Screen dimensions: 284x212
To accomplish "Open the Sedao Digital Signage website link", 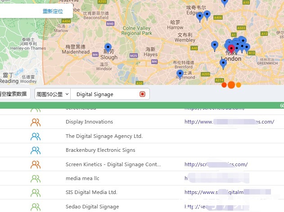I will pos(217,207).
